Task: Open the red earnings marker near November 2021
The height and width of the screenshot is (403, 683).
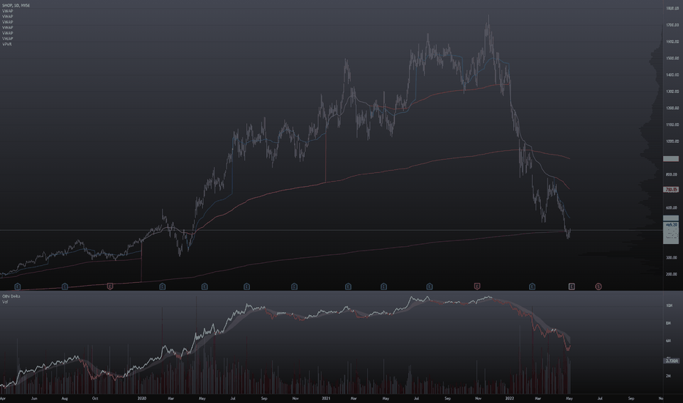Action: pyautogui.click(x=477, y=286)
